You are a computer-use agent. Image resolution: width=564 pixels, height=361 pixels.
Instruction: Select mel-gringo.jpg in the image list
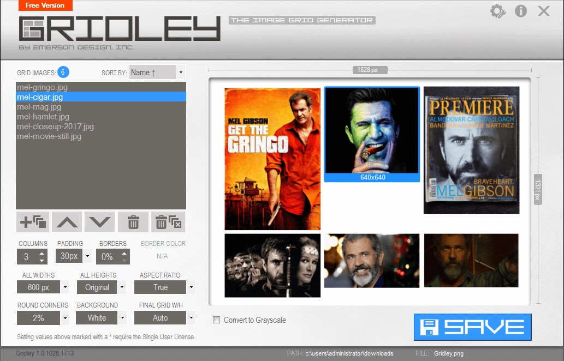(101, 87)
